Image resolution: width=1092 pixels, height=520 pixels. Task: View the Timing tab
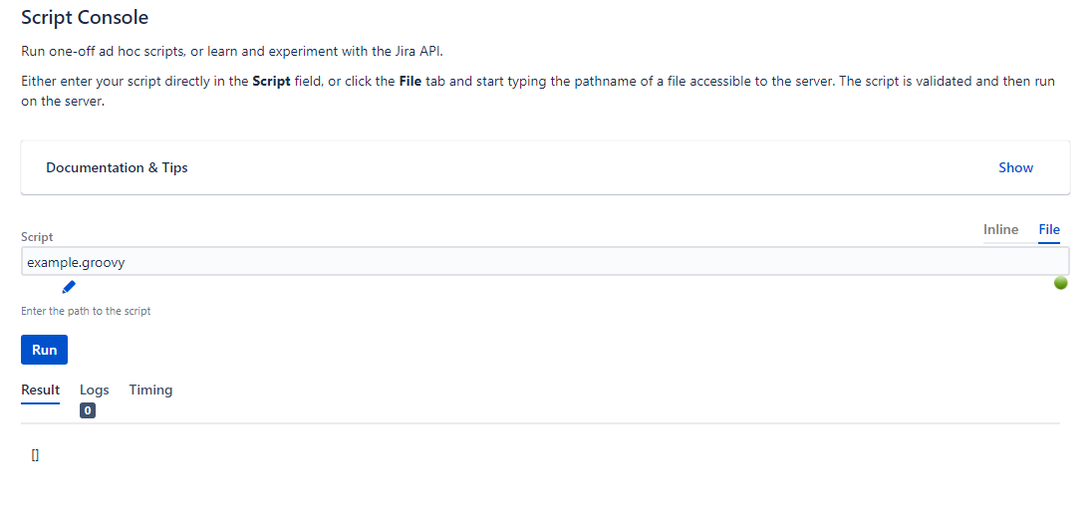point(150,390)
